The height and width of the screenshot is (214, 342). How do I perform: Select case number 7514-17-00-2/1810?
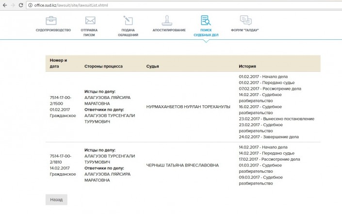(61, 159)
